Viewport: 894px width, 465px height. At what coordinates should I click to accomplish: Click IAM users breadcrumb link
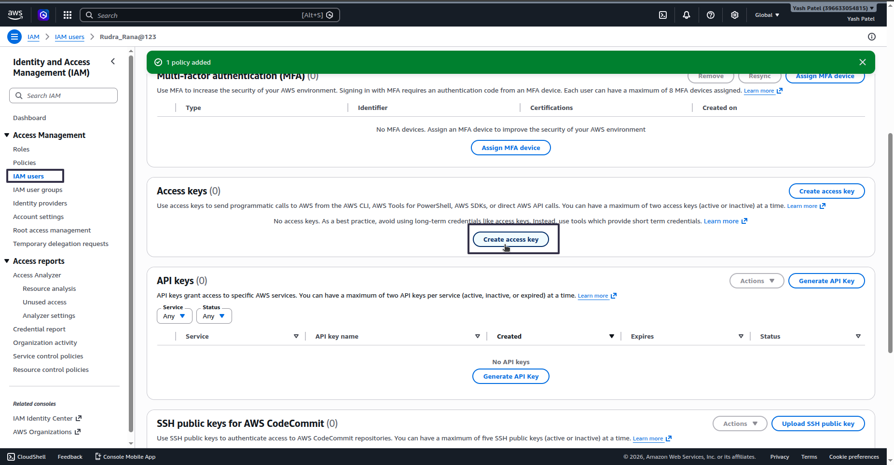[x=69, y=37]
